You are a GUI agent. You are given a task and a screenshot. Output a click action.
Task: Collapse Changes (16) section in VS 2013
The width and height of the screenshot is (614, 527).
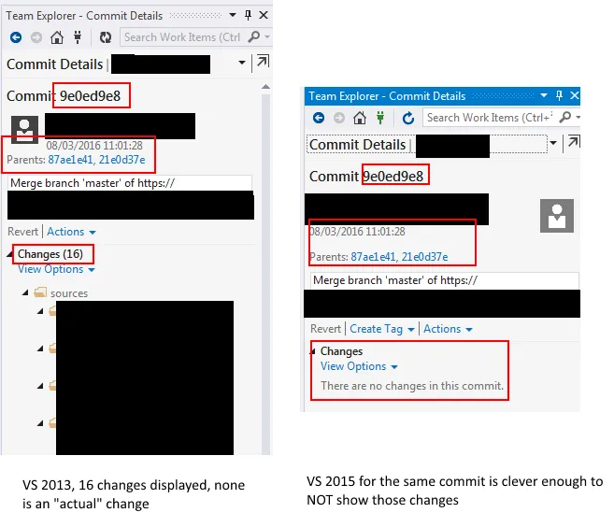(x=9, y=254)
